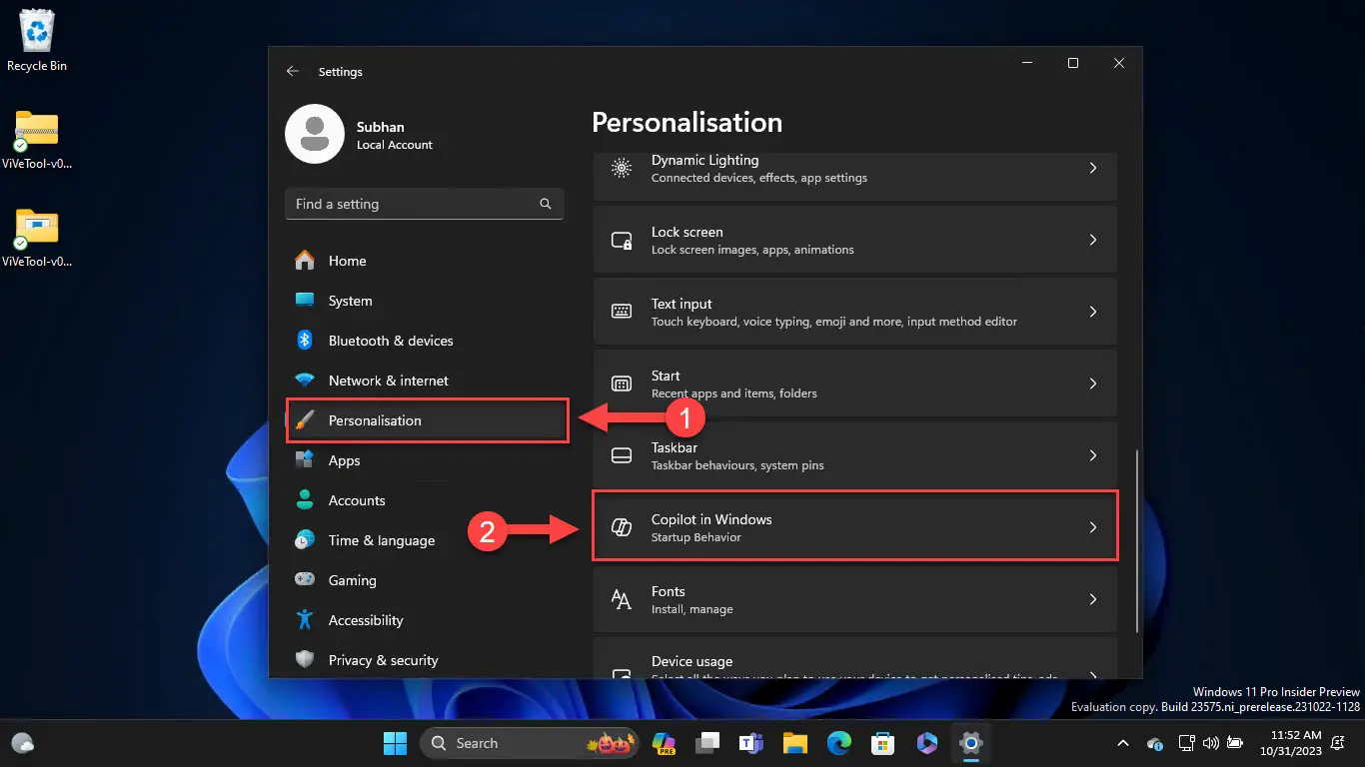Open Microsoft Store from taskbar
Viewport: 1365px width, 767px height.
(881, 743)
